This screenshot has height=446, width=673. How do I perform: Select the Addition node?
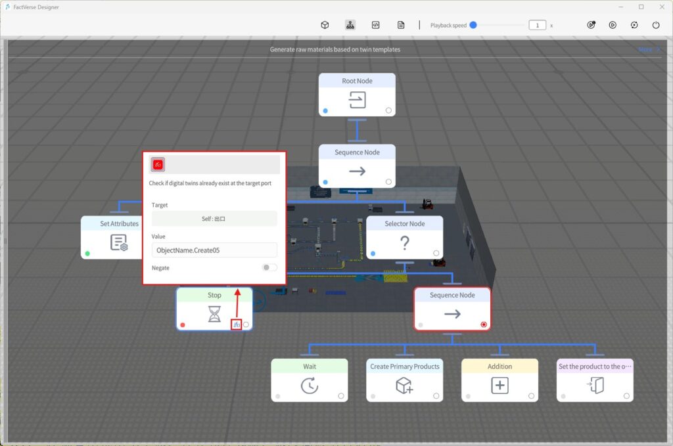coord(499,380)
